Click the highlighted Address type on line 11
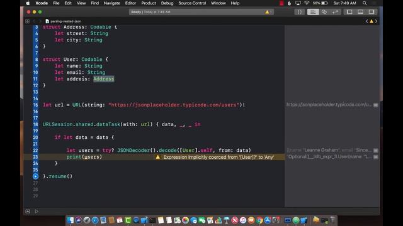Viewport: 403px width, 226px height. tap(103, 79)
